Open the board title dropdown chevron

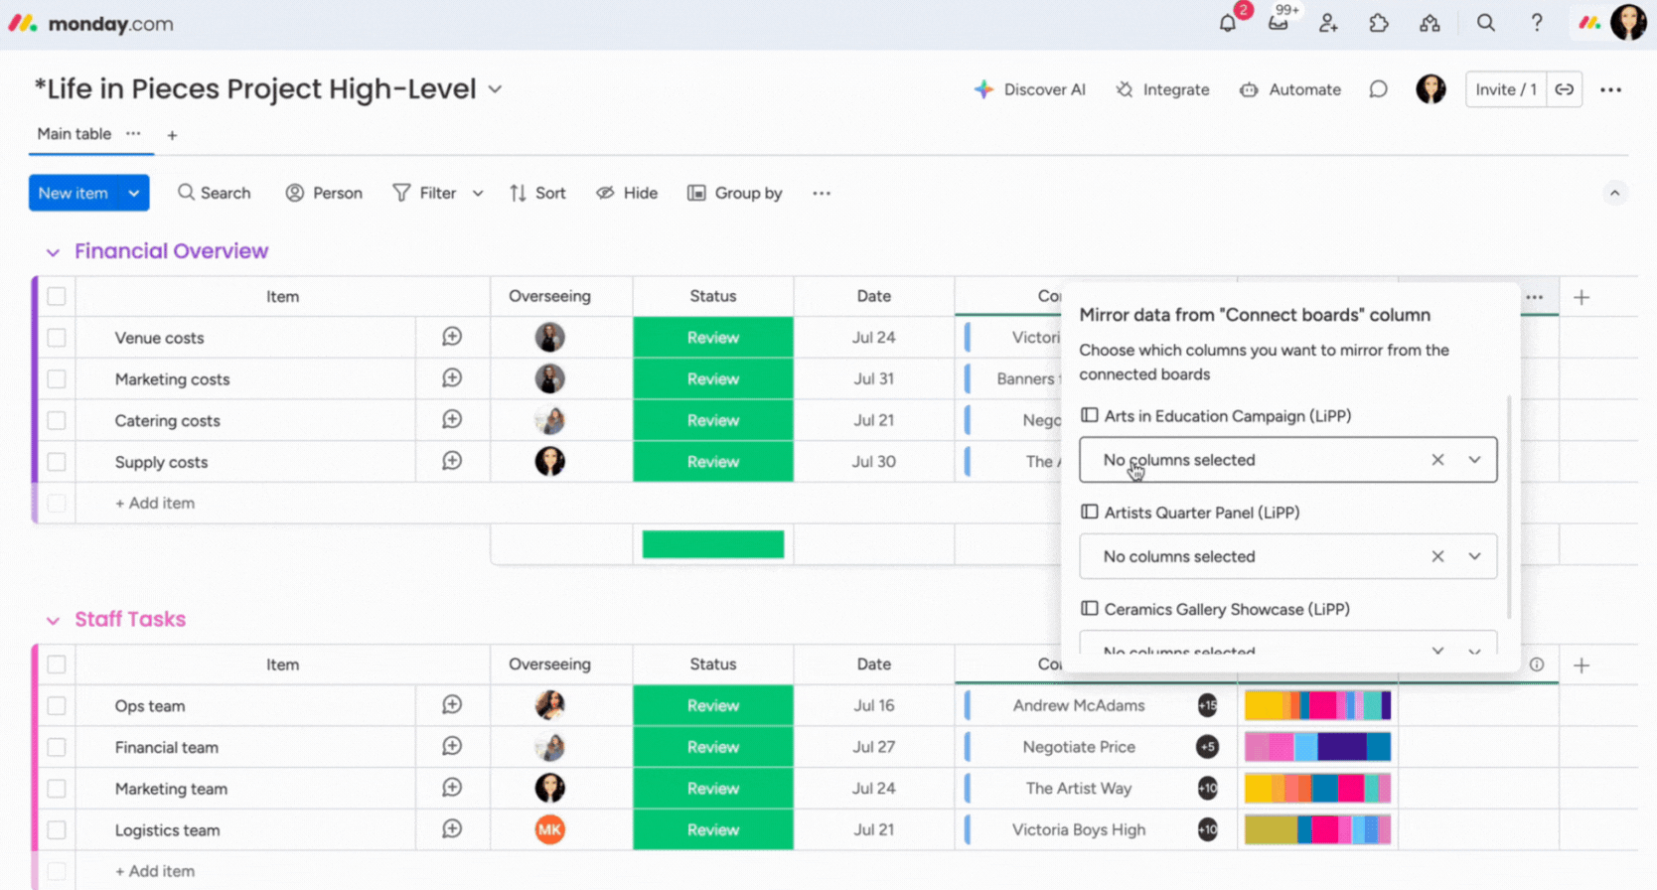coord(495,89)
